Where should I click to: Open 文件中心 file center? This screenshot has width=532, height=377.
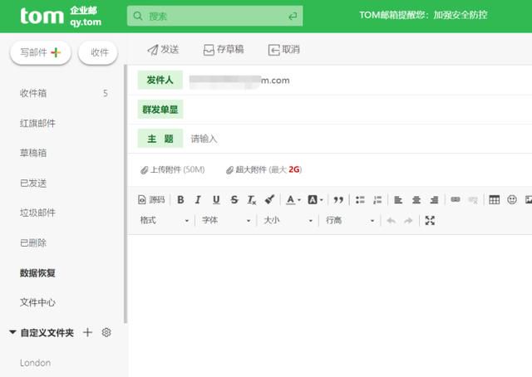37,302
